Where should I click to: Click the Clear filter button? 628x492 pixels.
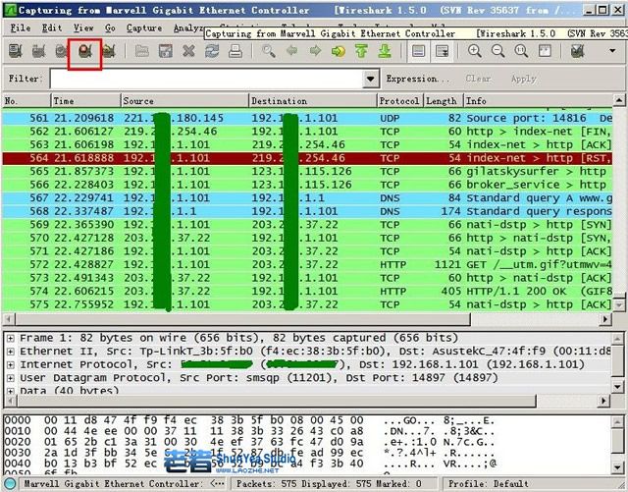478,79
